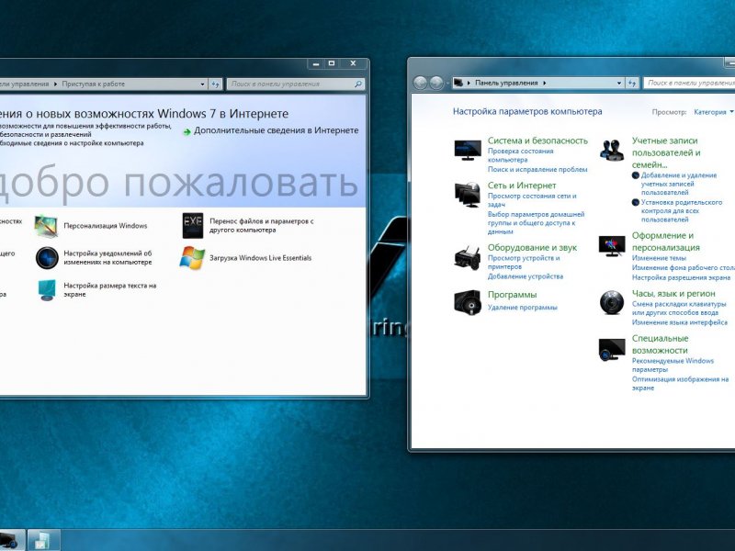The image size is (735, 551).
Task: Open the Сеть и Интернет heading link
Action: (x=522, y=186)
